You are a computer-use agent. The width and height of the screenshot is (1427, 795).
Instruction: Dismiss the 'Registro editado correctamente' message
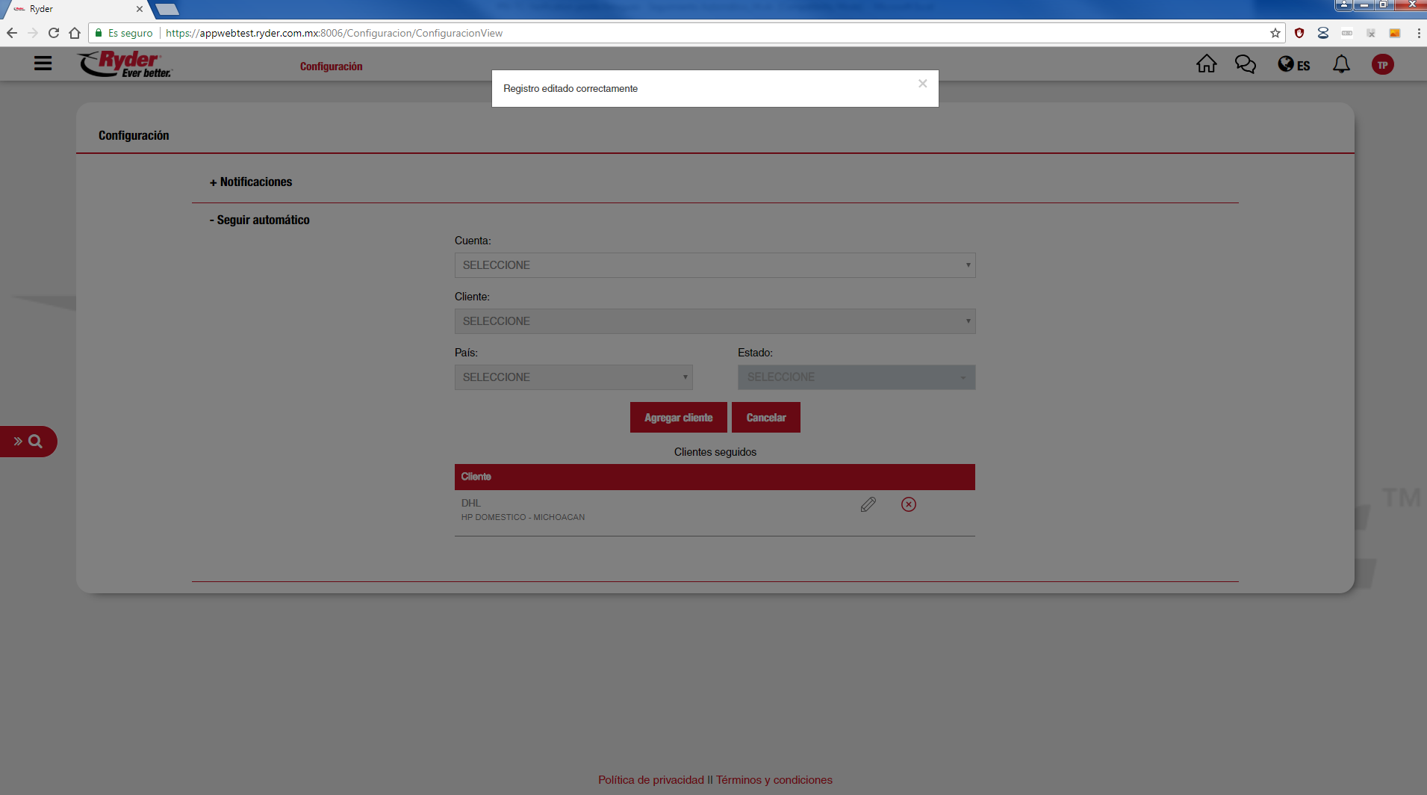pyautogui.click(x=922, y=84)
